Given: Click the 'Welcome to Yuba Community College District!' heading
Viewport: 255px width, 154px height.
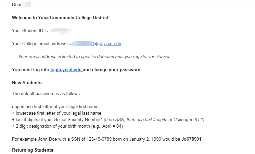Looking at the screenshot, I should tap(61, 17).
